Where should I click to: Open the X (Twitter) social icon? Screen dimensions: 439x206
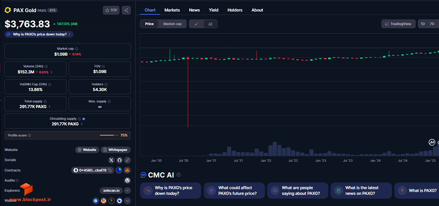coord(112,160)
